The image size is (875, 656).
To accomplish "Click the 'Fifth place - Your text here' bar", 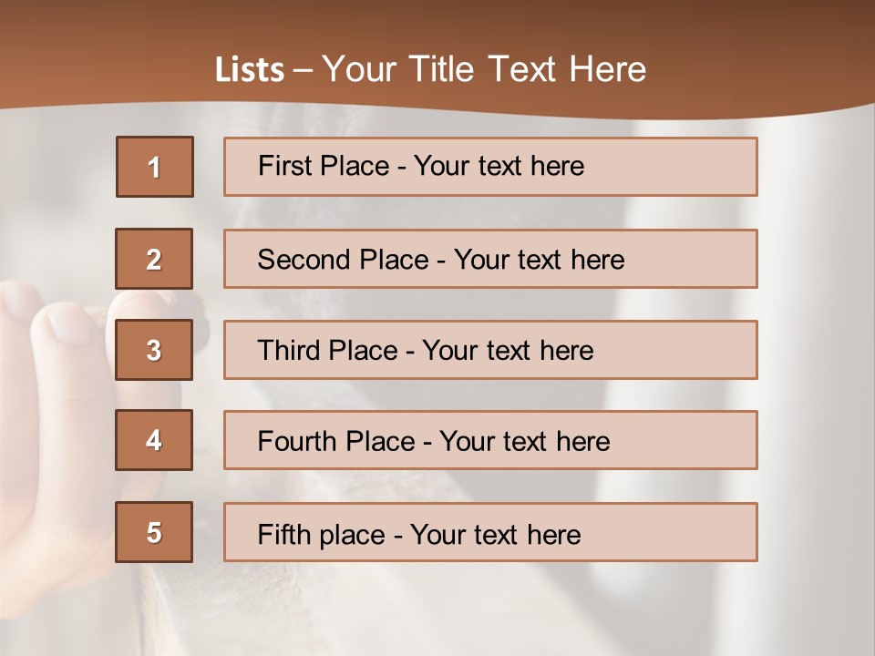I will click(490, 532).
